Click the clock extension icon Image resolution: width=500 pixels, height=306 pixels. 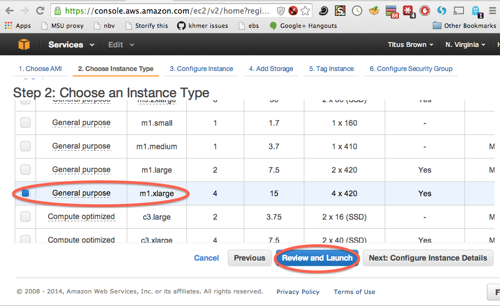pos(357,11)
